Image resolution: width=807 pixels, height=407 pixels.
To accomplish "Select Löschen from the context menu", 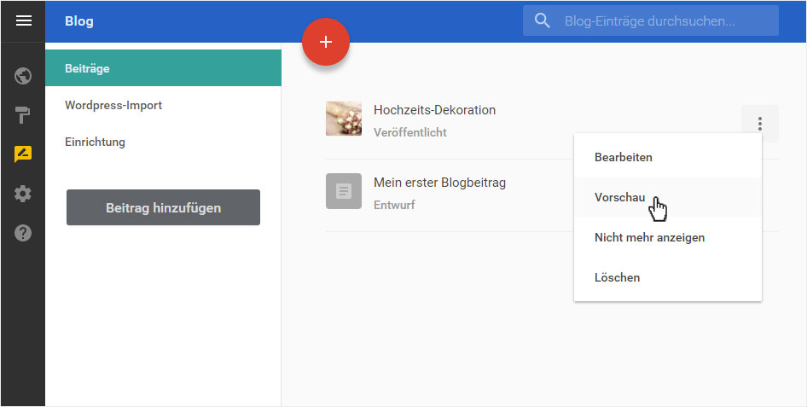I will [668, 278].
